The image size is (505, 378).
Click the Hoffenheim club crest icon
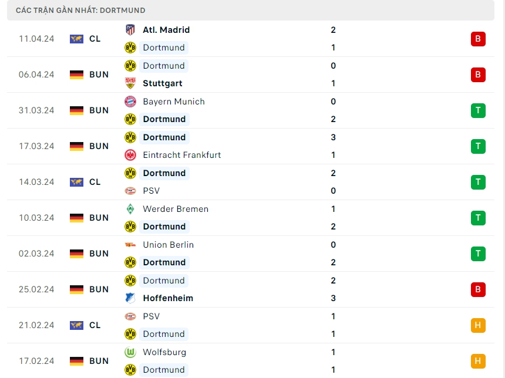click(x=130, y=298)
